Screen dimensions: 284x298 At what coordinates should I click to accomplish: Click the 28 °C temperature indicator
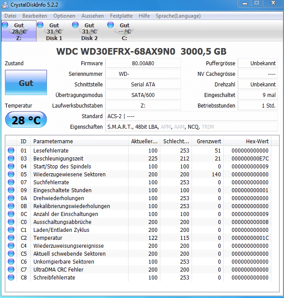click(x=26, y=119)
